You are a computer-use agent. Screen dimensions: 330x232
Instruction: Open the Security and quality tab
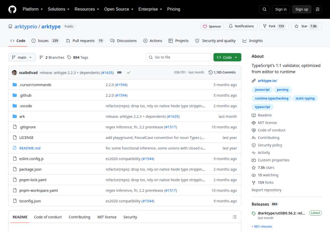(216, 41)
